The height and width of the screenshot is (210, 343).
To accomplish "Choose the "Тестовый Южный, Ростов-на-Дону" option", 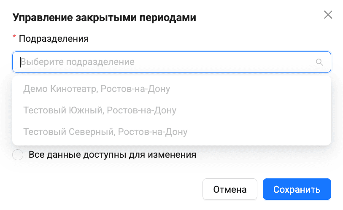I will pos(100,110).
